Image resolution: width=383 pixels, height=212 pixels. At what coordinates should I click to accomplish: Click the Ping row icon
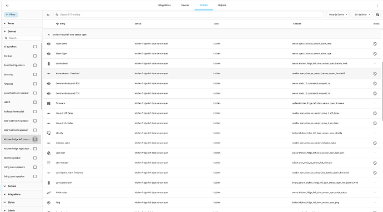click(49, 203)
